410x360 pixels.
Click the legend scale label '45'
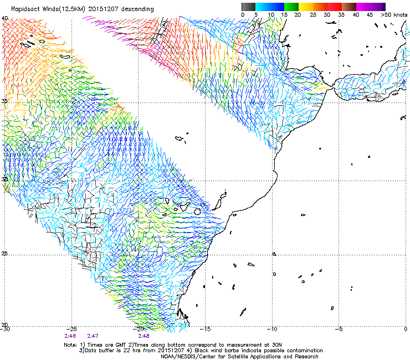370,14
